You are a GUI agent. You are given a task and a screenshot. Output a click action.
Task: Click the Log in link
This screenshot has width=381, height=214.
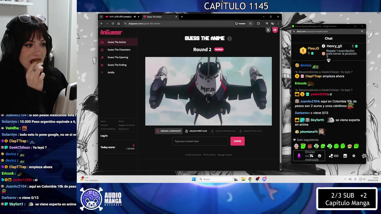104,136
